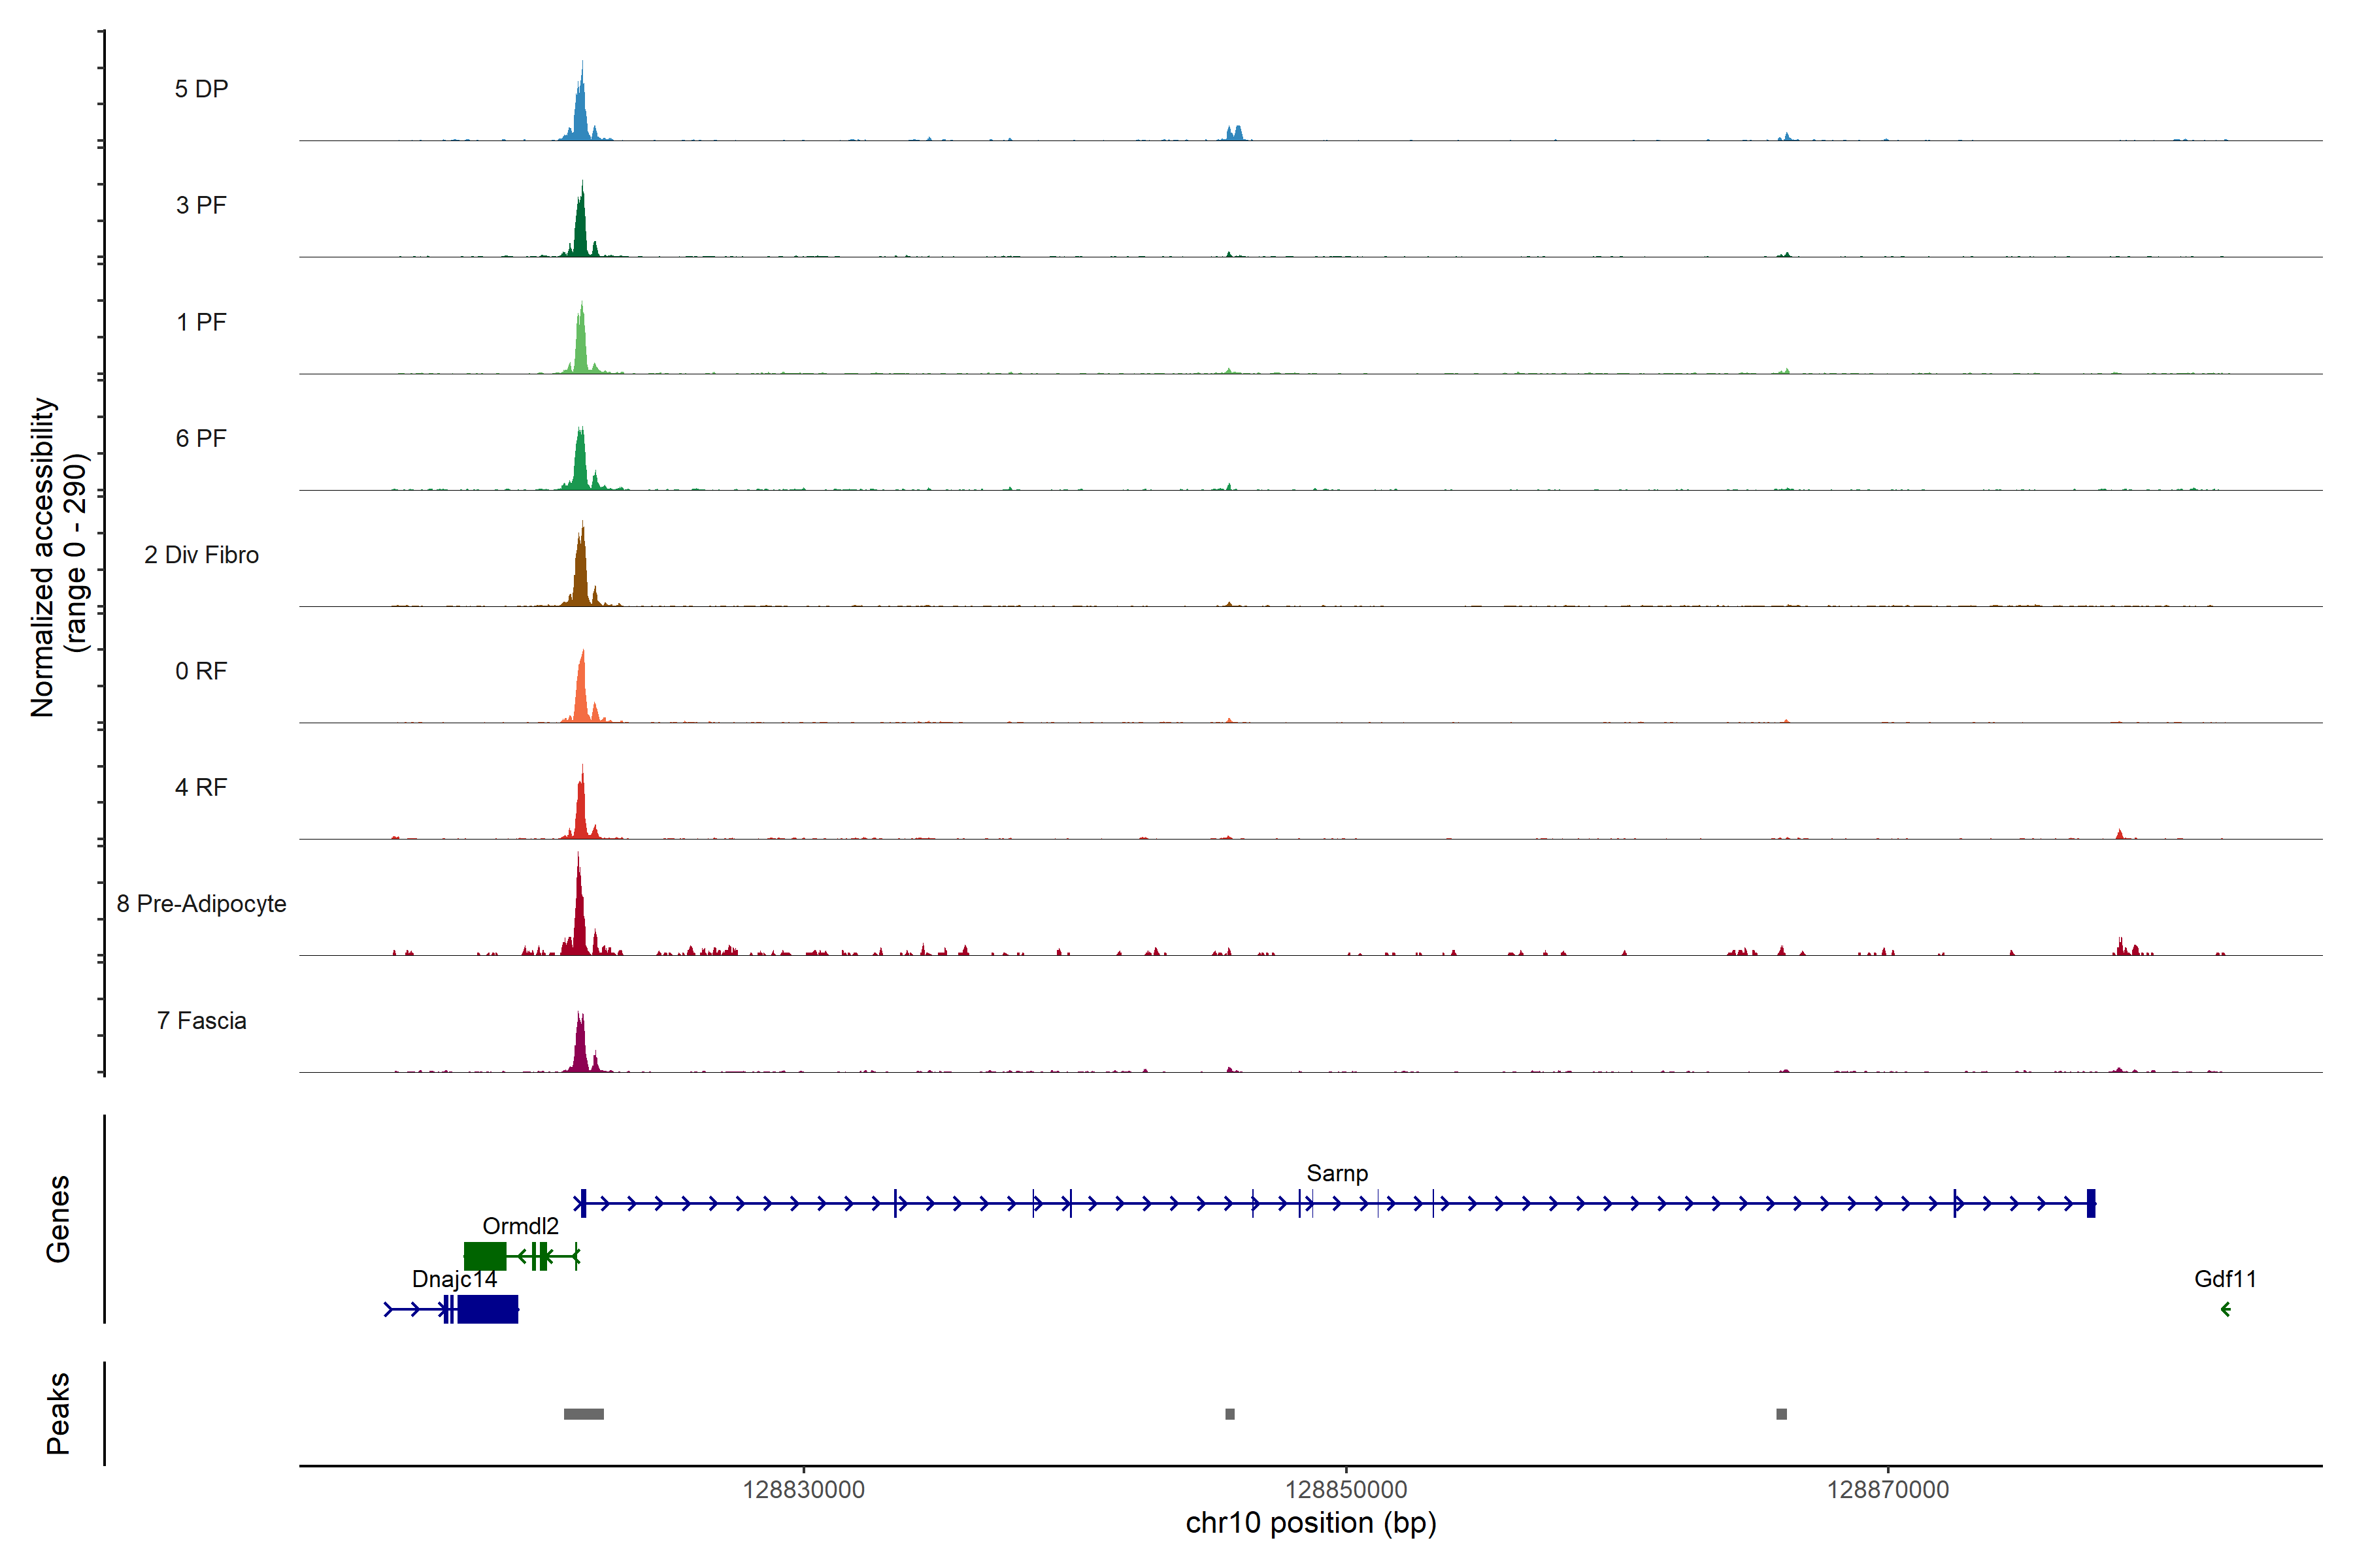Click the large blue Dnajc14 exon block
The width and height of the screenshot is (2353, 1568).
coord(488,1309)
